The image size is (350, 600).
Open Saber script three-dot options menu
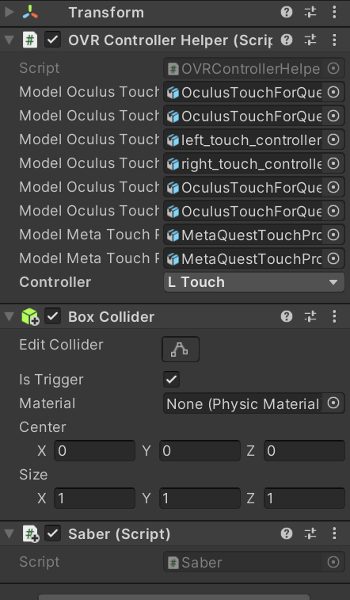(334, 533)
